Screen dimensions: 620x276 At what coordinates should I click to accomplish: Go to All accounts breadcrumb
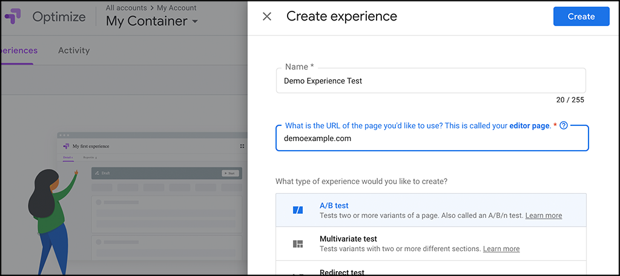coord(125,8)
